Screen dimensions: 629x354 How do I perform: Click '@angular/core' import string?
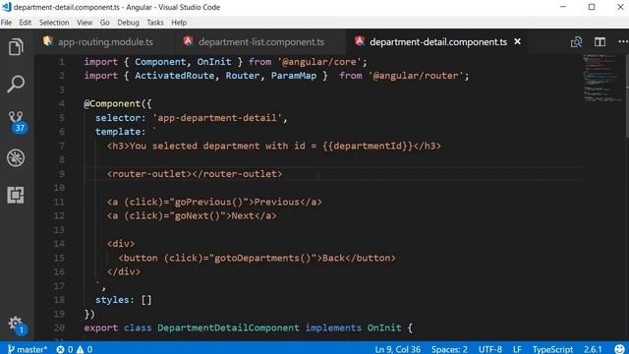tap(318, 62)
